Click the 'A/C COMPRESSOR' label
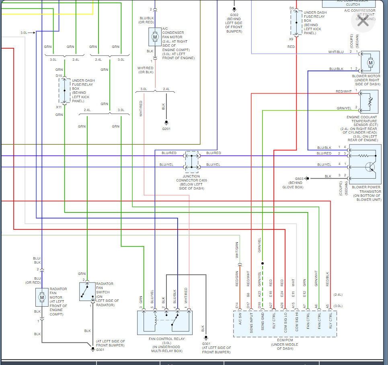Screen dimensions: 388x365 tap(360, 10)
